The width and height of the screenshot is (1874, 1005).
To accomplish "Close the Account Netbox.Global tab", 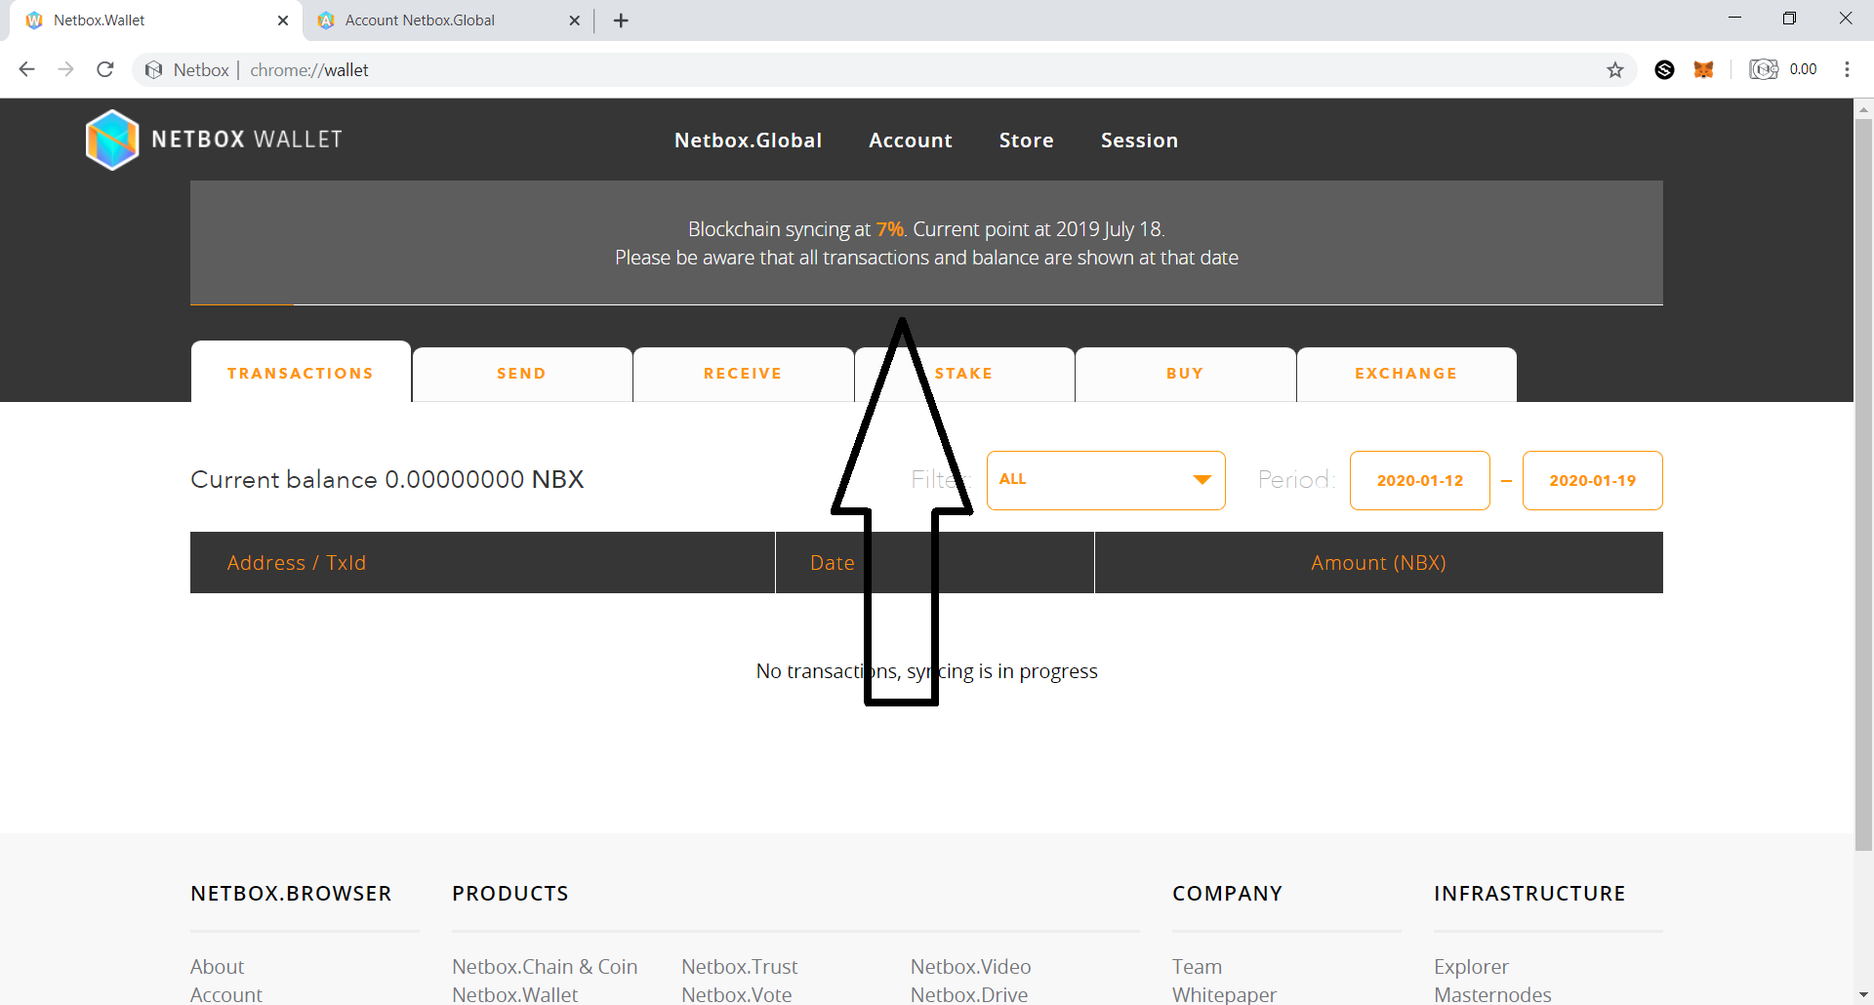I will coord(574,20).
